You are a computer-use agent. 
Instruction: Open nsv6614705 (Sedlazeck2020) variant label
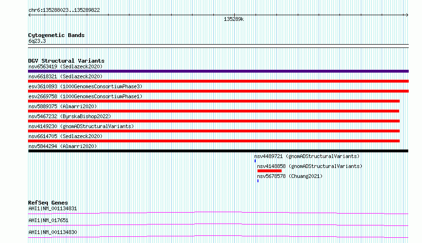[x=65, y=136]
